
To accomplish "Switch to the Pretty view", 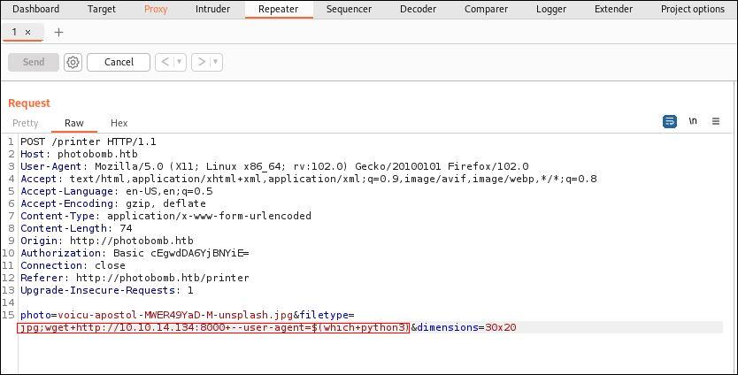I will pyautogui.click(x=26, y=123).
